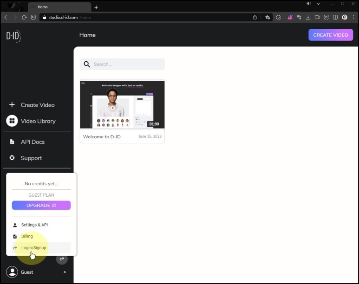Expand the tab search chevron in the title bar

point(318,4)
